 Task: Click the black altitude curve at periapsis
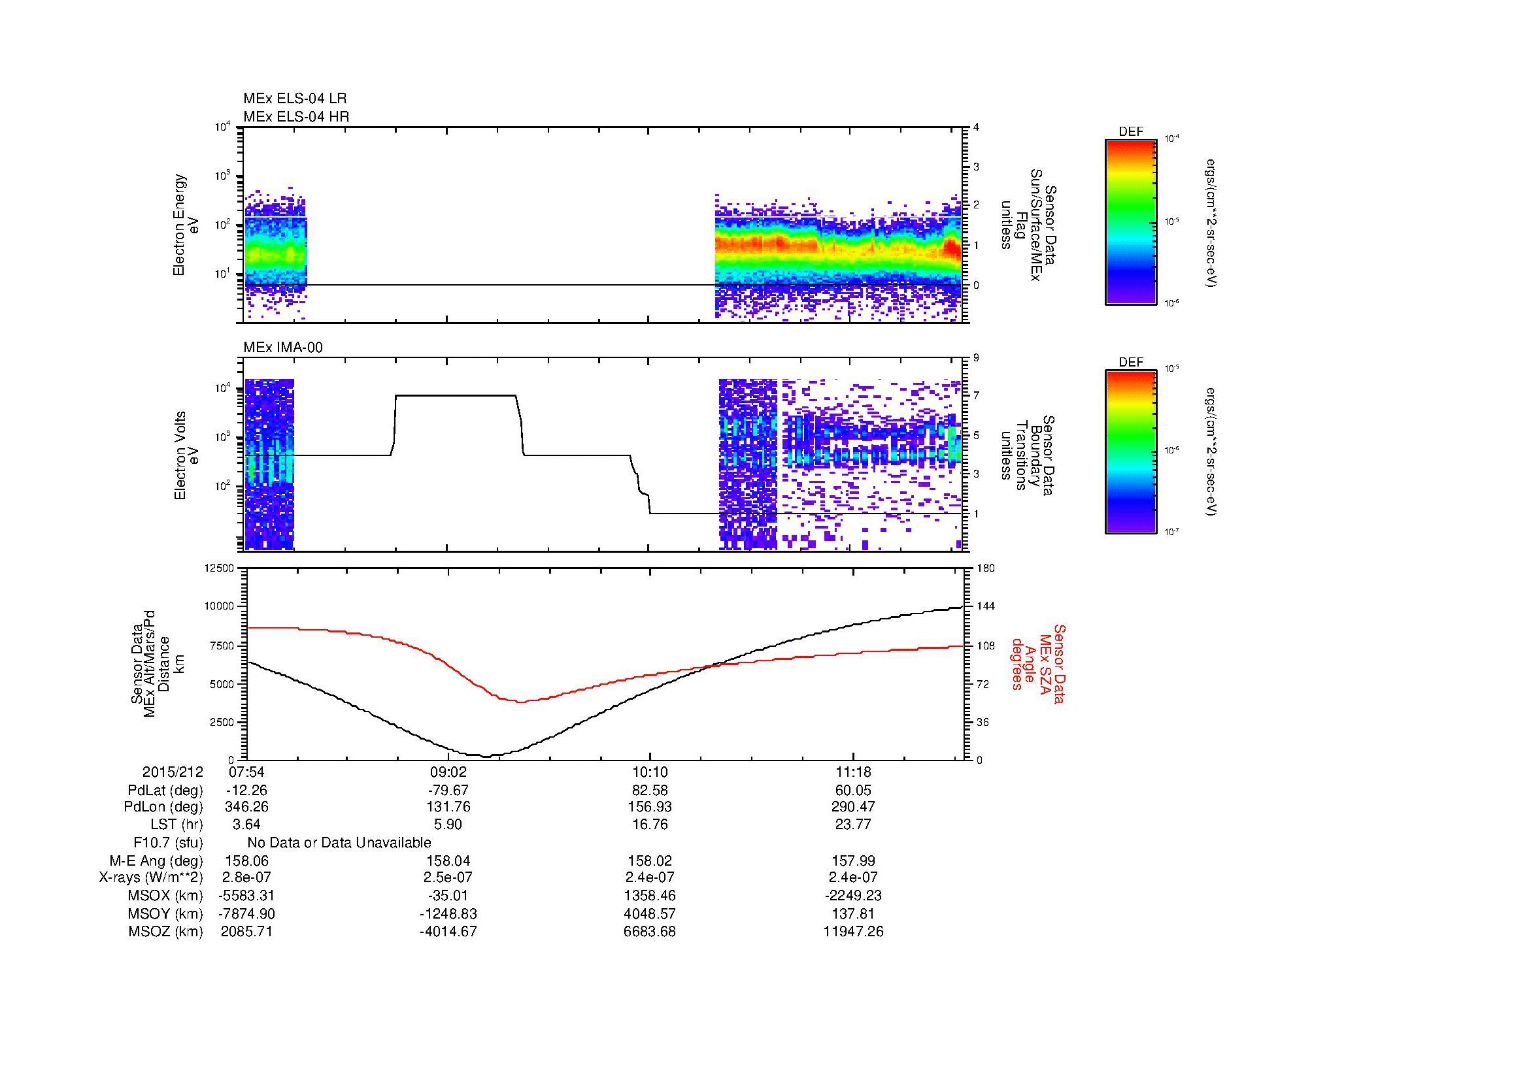[486, 756]
